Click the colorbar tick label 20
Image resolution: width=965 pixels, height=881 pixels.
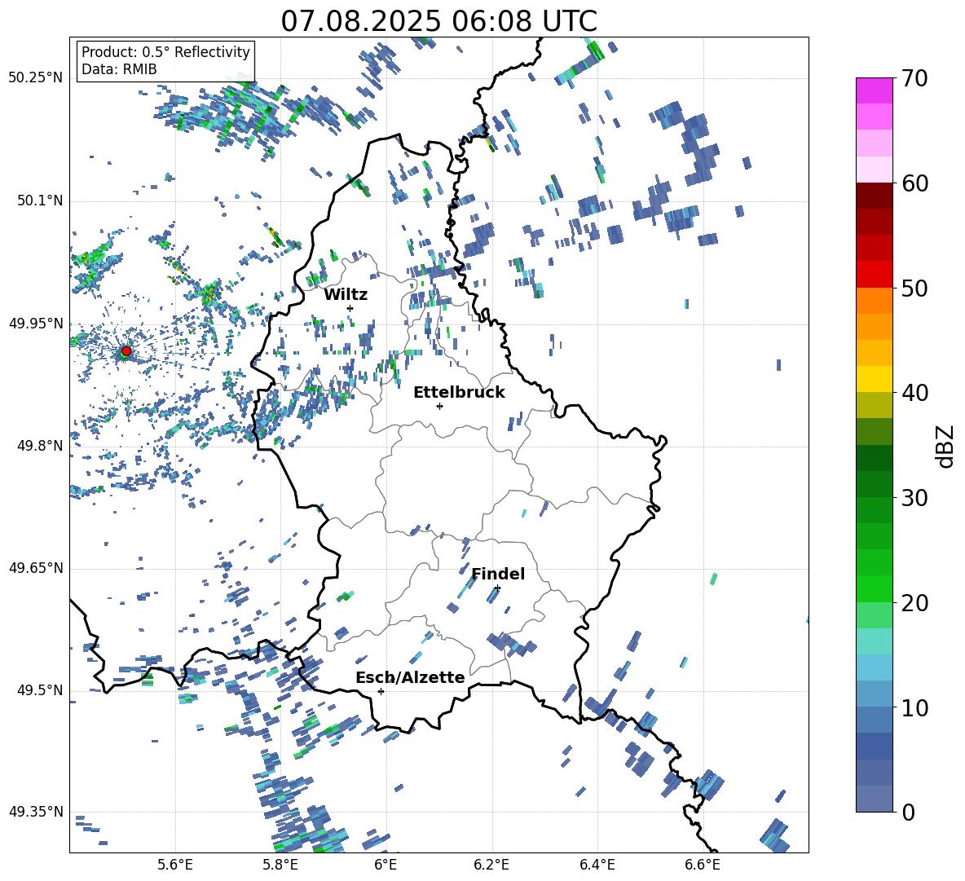tap(914, 603)
